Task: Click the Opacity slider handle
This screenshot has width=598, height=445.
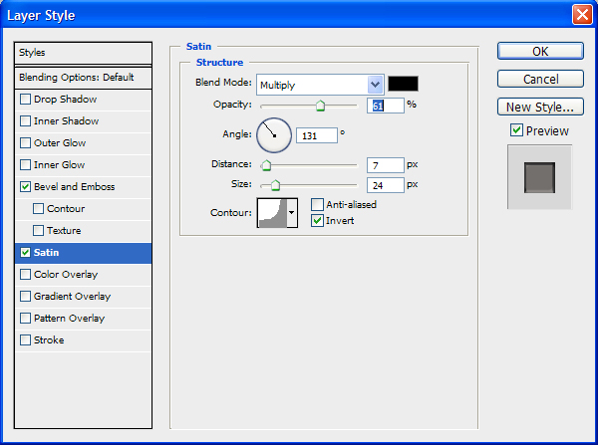Action: [320, 105]
